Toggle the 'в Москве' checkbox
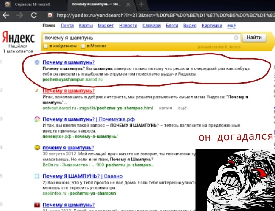 (83, 46)
